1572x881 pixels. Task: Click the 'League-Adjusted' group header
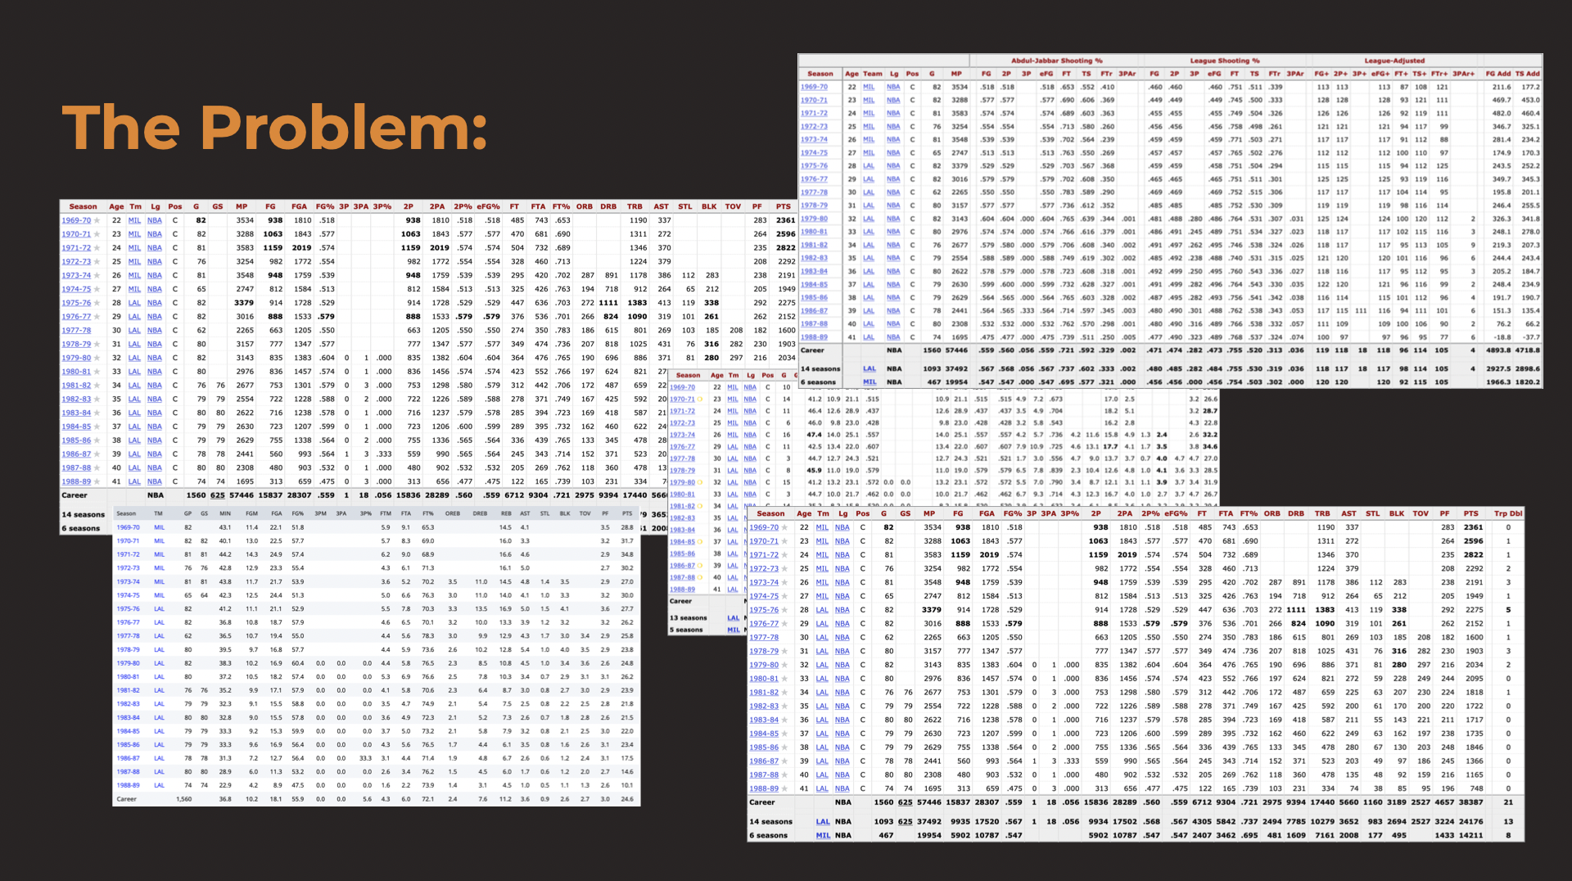click(1394, 61)
